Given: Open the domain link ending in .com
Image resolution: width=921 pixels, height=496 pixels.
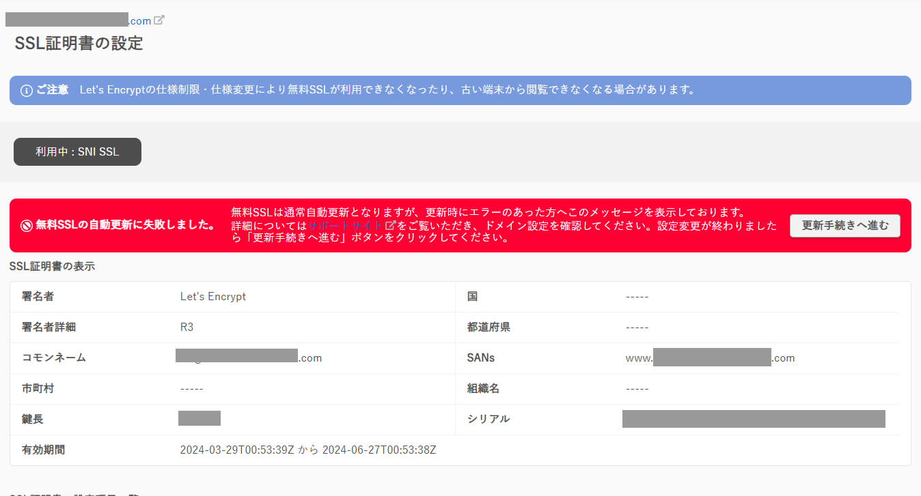Looking at the screenshot, I should tap(79, 20).
